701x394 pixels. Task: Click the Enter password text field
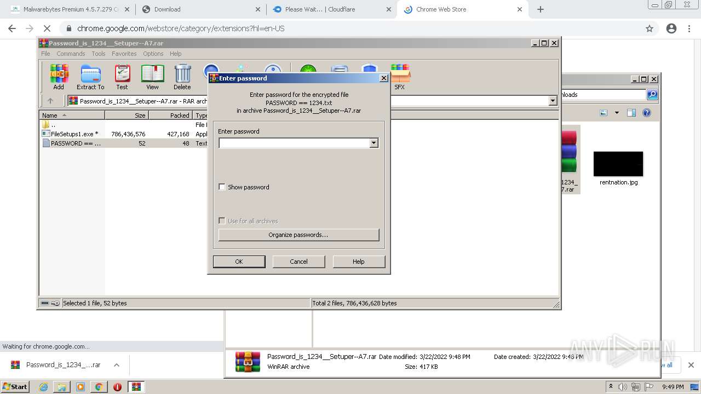pyautogui.click(x=294, y=143)
